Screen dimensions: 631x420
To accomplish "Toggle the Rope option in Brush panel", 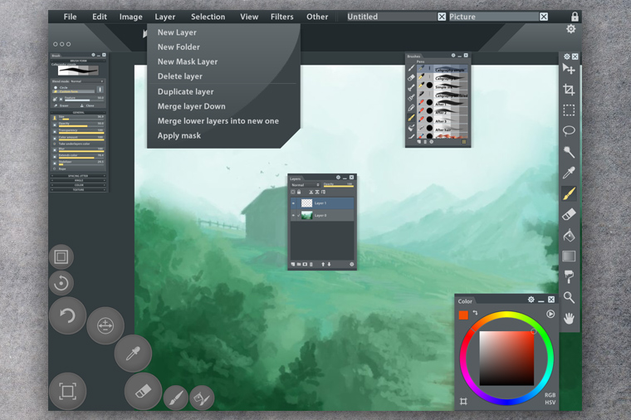I will (x=59, y=168).
